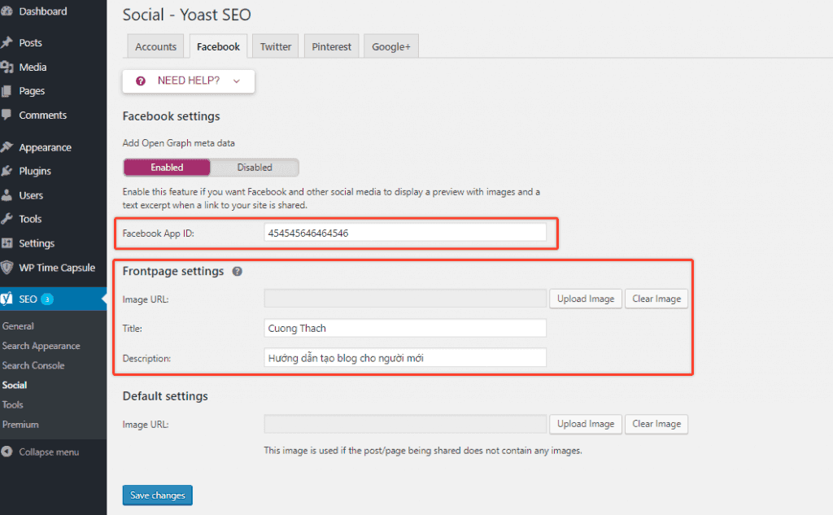Click the Dashboard gauge icon
Viewport: 833px width, 515px height.
[x=7, y=11]
